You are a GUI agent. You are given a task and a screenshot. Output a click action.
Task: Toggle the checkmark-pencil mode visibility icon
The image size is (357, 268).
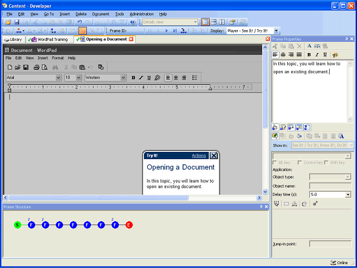coord(283,127)
